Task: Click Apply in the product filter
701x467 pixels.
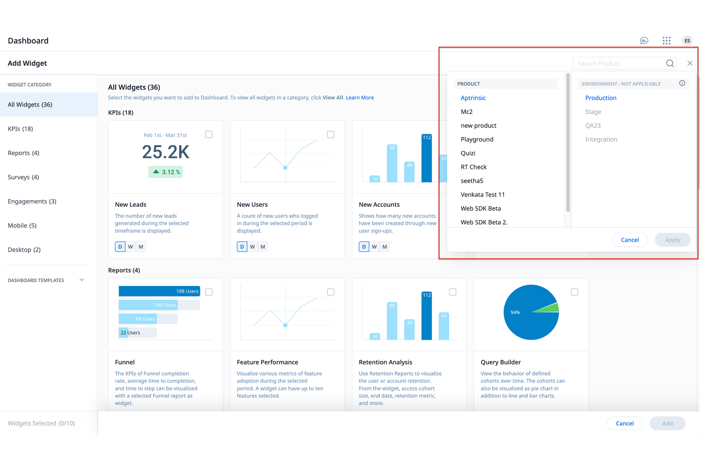Action: 673,239
